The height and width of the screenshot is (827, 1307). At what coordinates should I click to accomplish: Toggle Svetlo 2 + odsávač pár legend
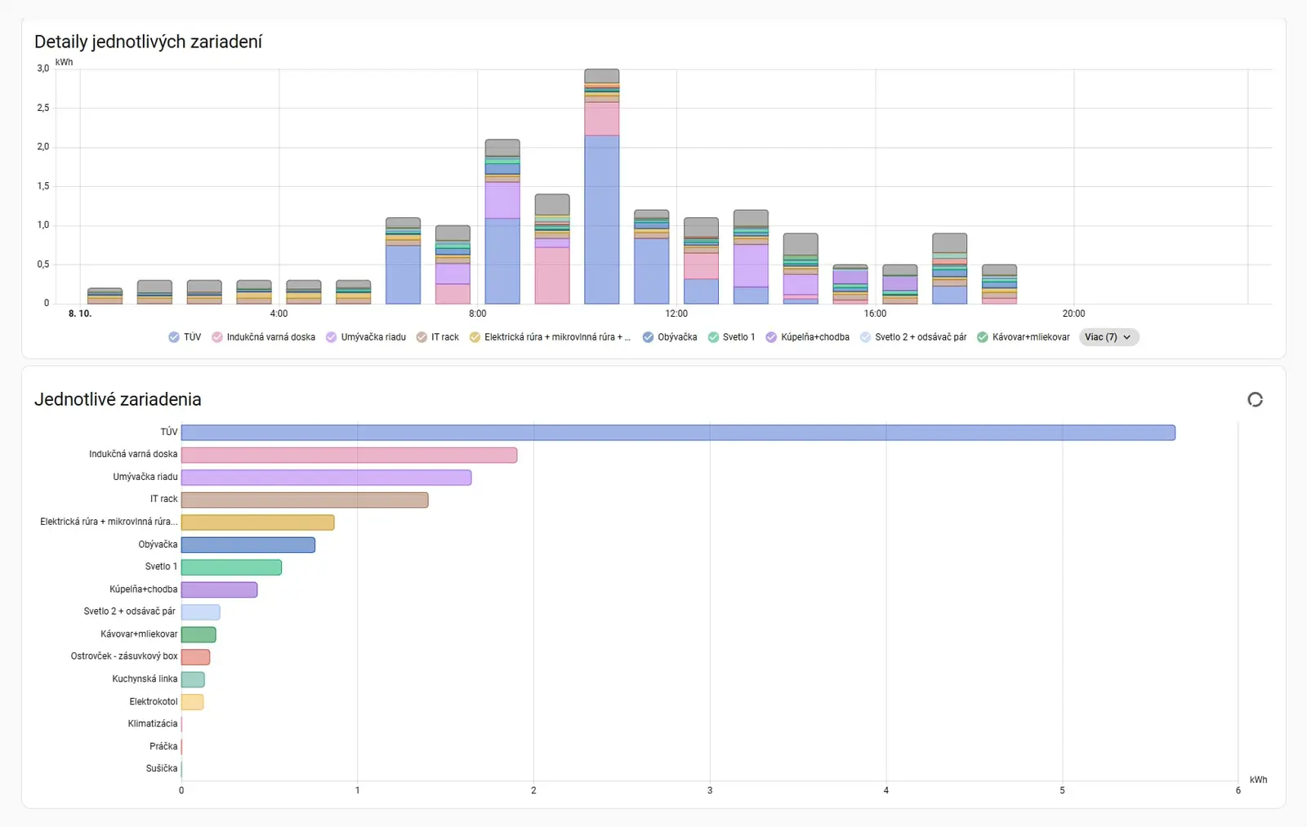913,337
